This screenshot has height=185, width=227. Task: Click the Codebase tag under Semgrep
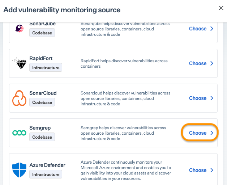(42, 137)
